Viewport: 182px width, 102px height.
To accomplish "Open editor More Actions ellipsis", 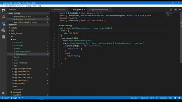I will coord(179,10).
